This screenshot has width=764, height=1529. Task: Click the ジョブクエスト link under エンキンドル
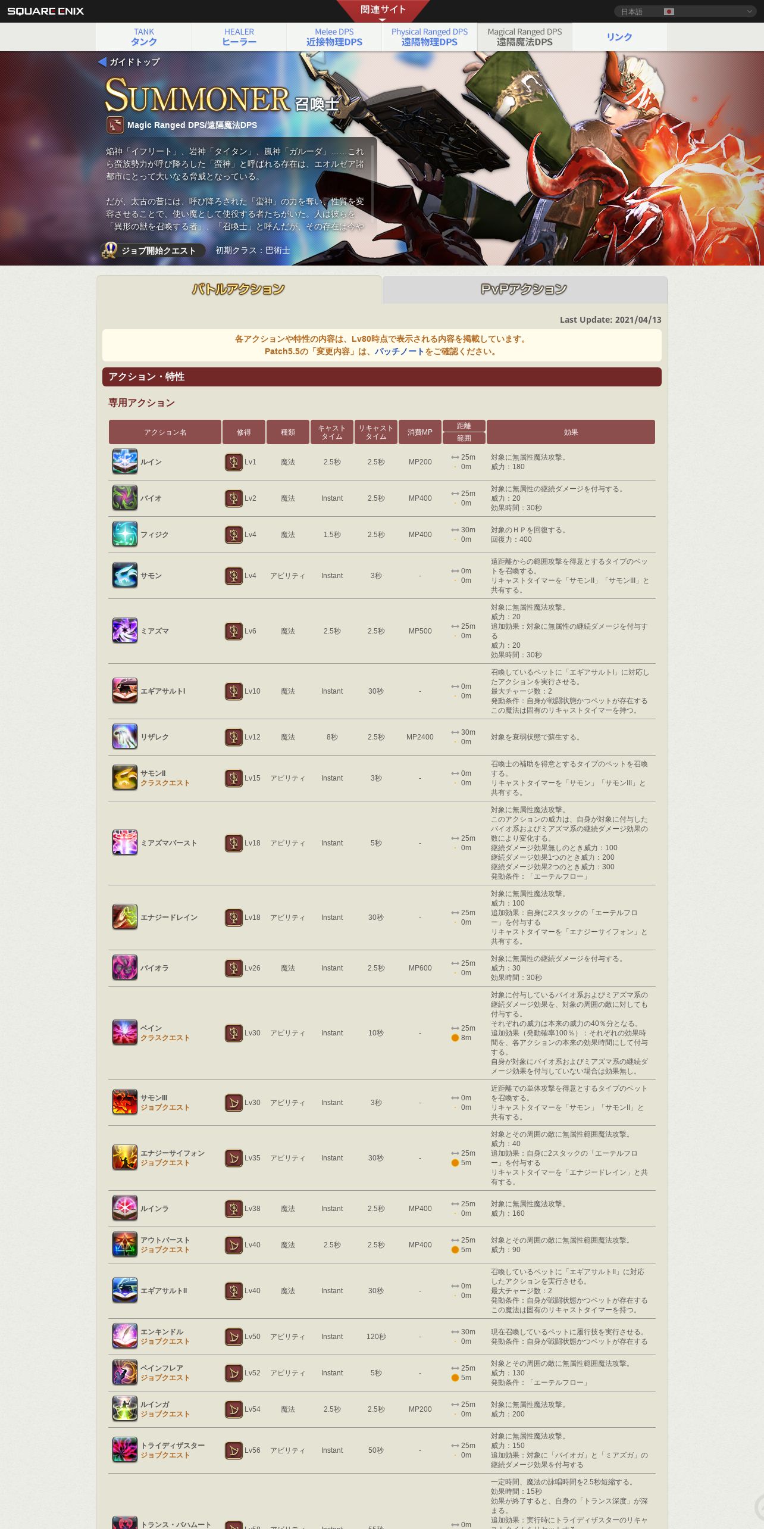[x=165, y=1341]
